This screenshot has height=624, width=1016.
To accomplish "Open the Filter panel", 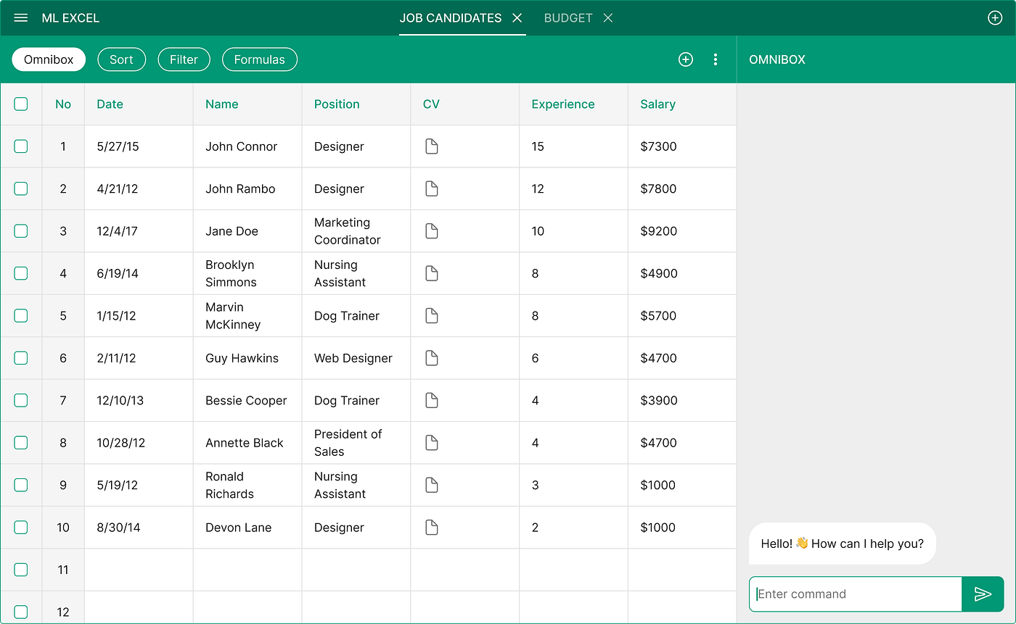I will pyautogui.click(x=184, y=59).
